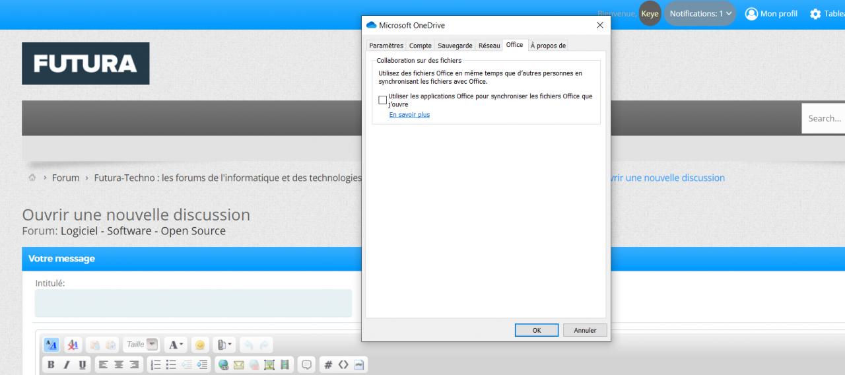Switch to the Réseau tab
845x375 pixels.
[489, 46]
